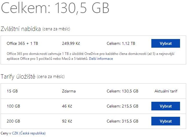
Task: Click the Zdarma price label
Action: click(x=69, y=91)
